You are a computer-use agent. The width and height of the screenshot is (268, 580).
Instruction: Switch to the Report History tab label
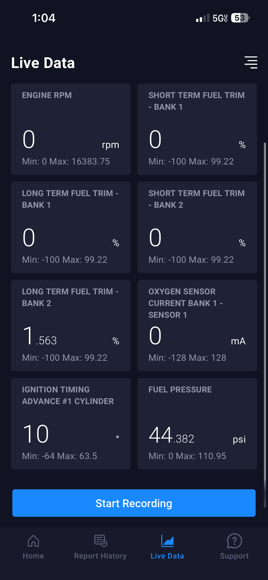pos(100,556)
